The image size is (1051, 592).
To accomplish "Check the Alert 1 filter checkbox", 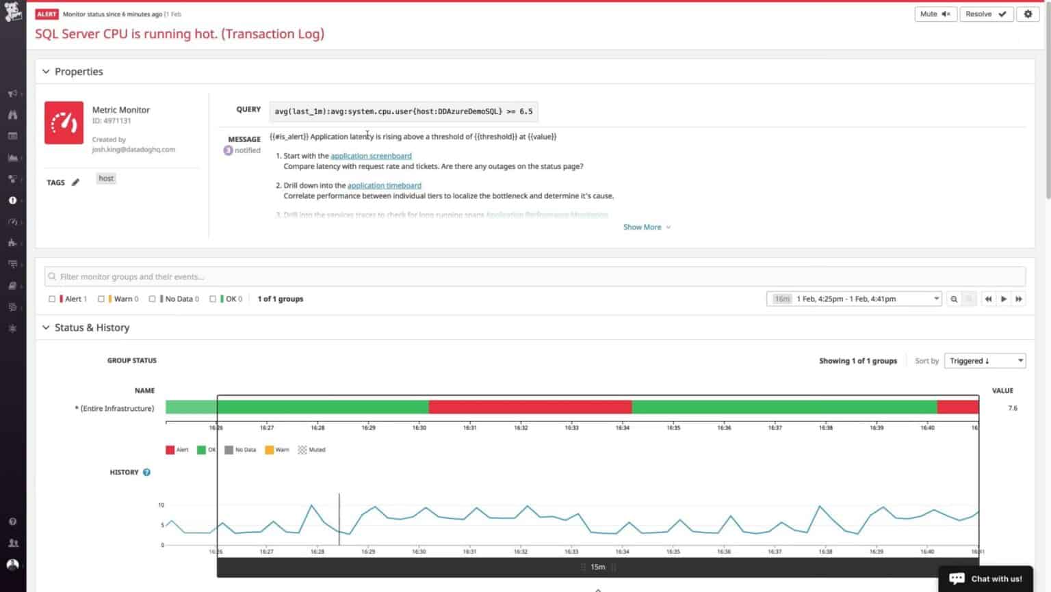I will pyautogui.click(x=52, y=299).
